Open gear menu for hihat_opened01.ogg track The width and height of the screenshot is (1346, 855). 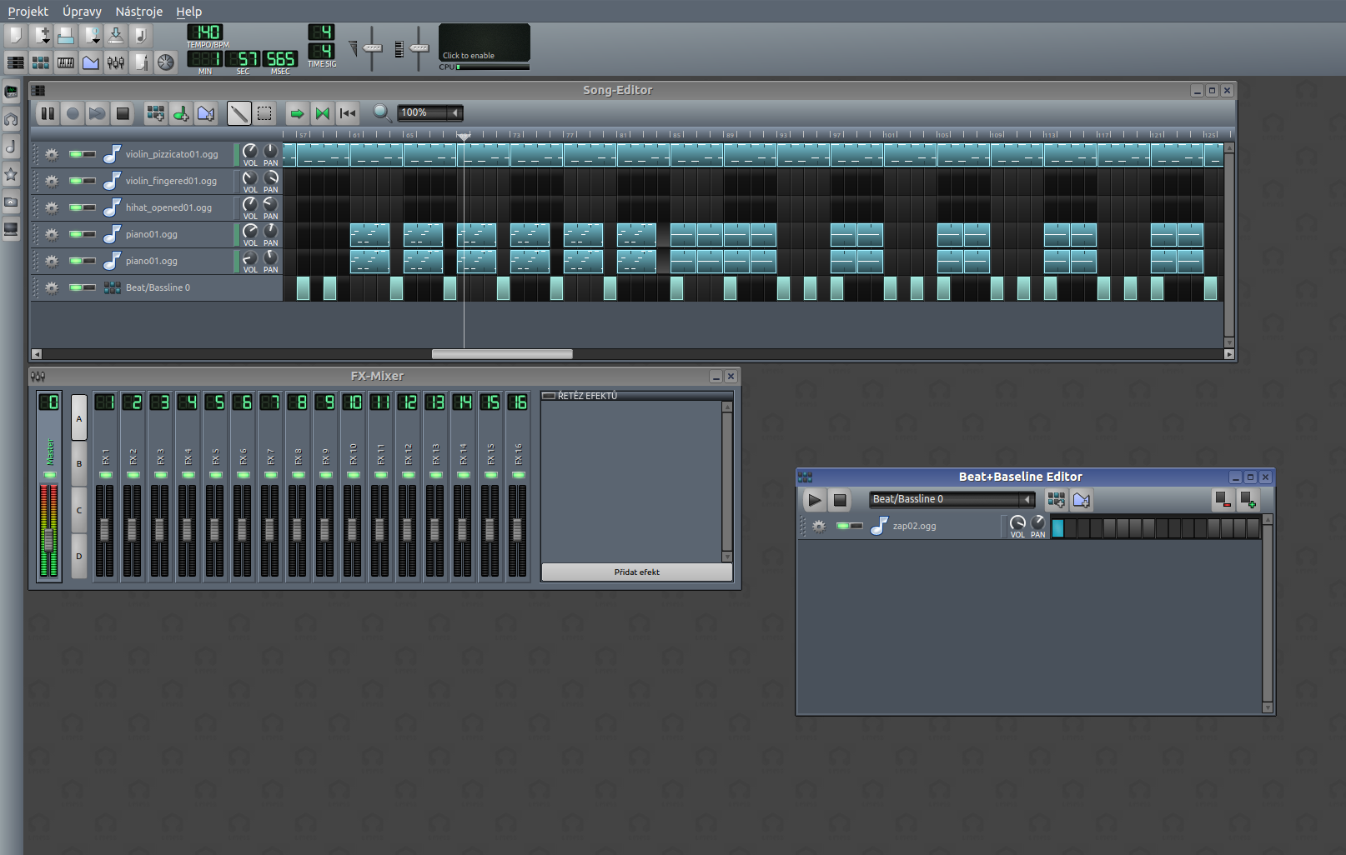(x=52, y=207)
